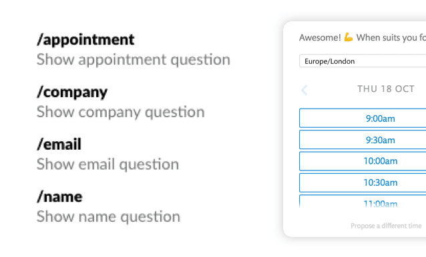Click 'Show name question' description text
The image size is (426, 257).
pyautogui.click(x=108, y=216)
